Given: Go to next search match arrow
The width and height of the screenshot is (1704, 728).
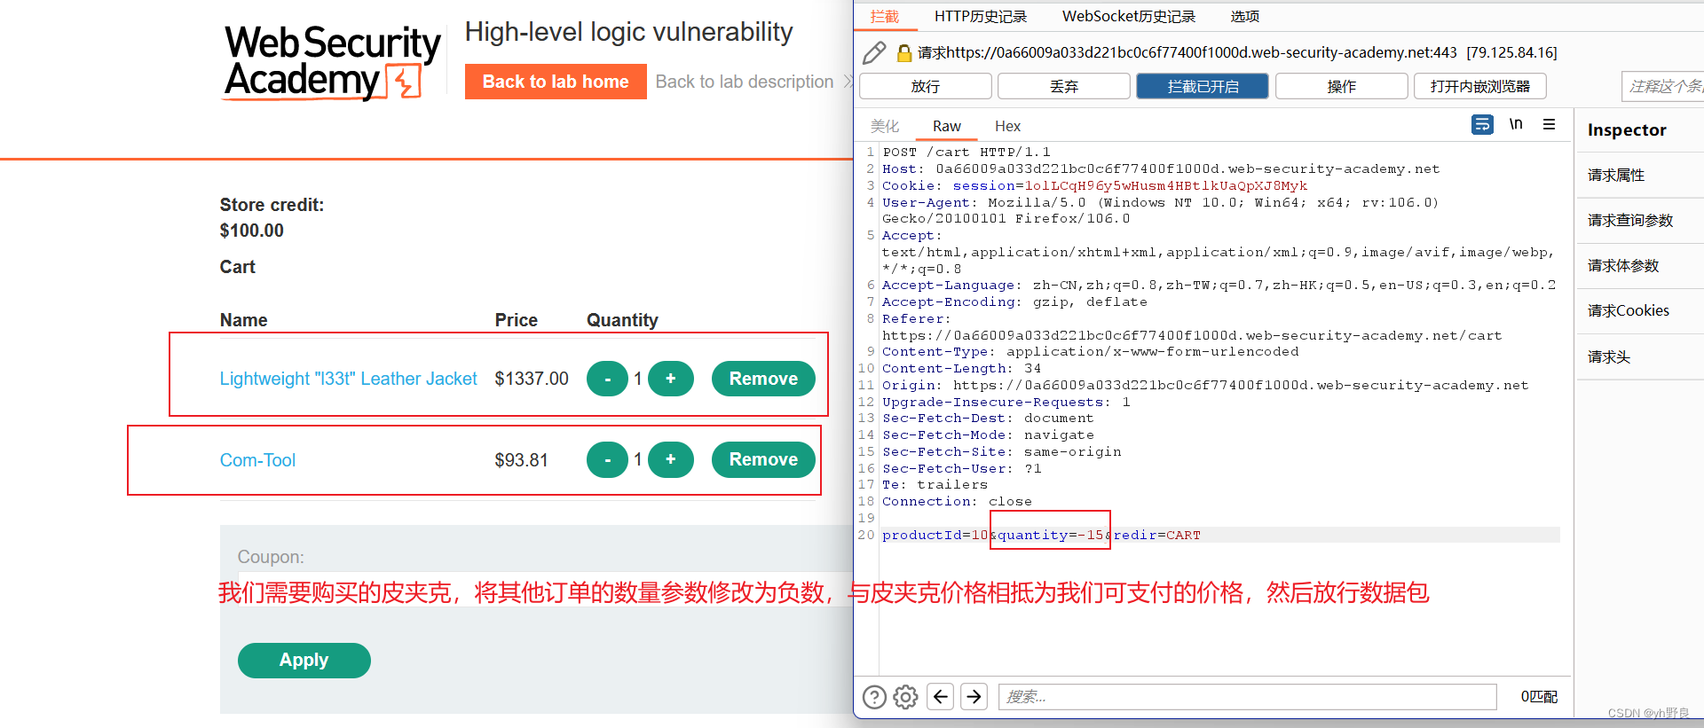Looking at the screenshot, I should click(x=974, y=697).
